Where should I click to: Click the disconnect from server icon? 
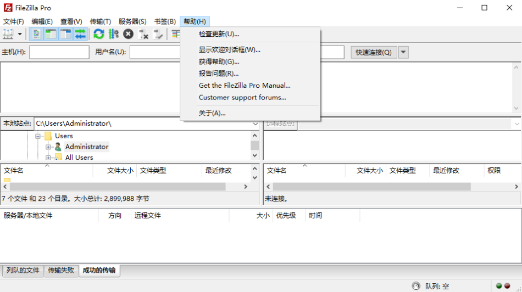click(x=143, y=34)
